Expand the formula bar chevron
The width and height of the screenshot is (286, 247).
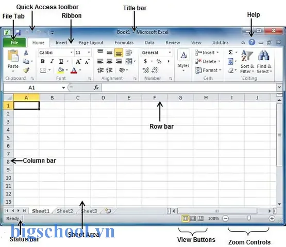click(279, 87)
